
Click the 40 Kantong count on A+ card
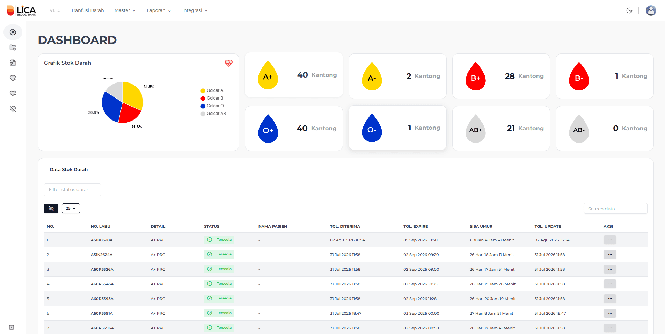[x=317, y=75]
